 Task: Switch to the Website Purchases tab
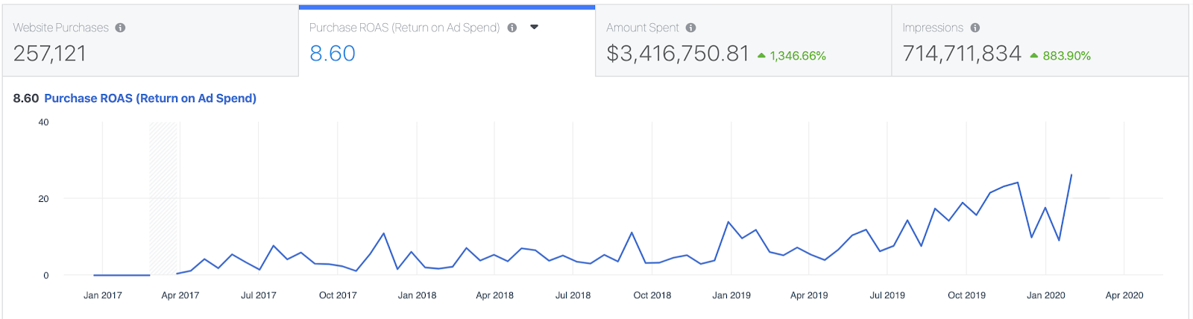[149, 41]
